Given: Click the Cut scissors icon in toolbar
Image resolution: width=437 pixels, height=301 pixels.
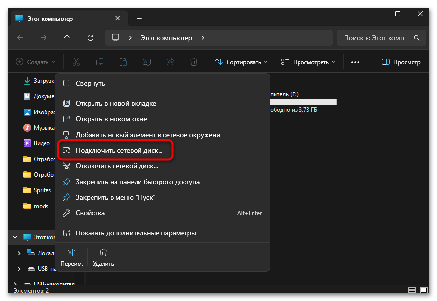Looking at the screenshot, I should (76, 62).
